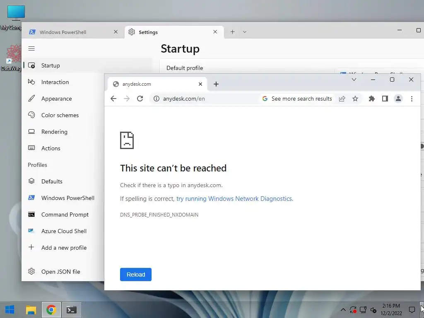The width and height of the screenshot is (424, 318).
Task: Open Chrome three-dot menu
Action: [412, 99]
